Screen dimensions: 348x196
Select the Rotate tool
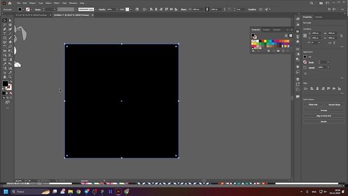5,47
